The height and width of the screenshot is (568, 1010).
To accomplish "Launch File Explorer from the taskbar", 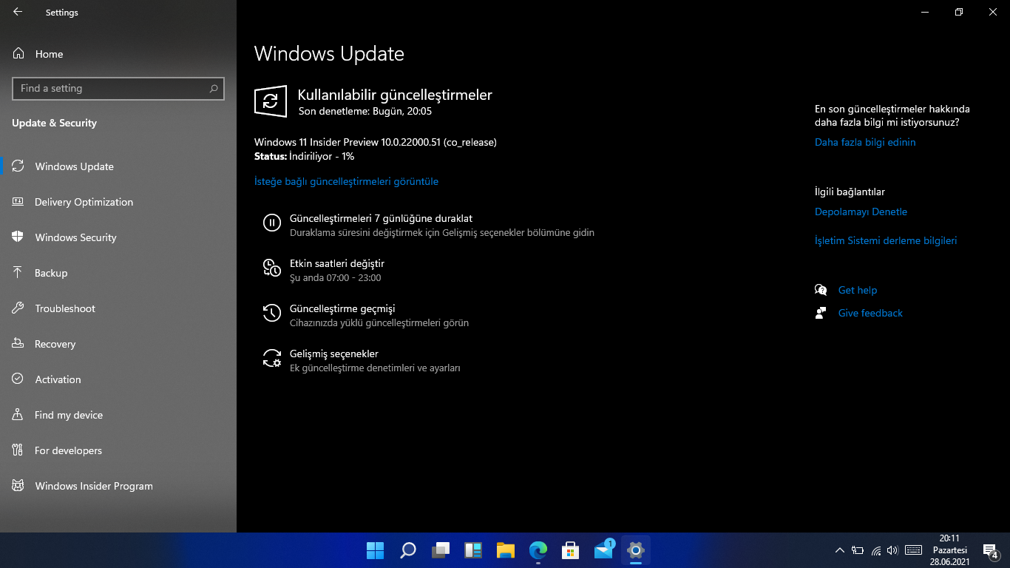I will click(506, 550).
